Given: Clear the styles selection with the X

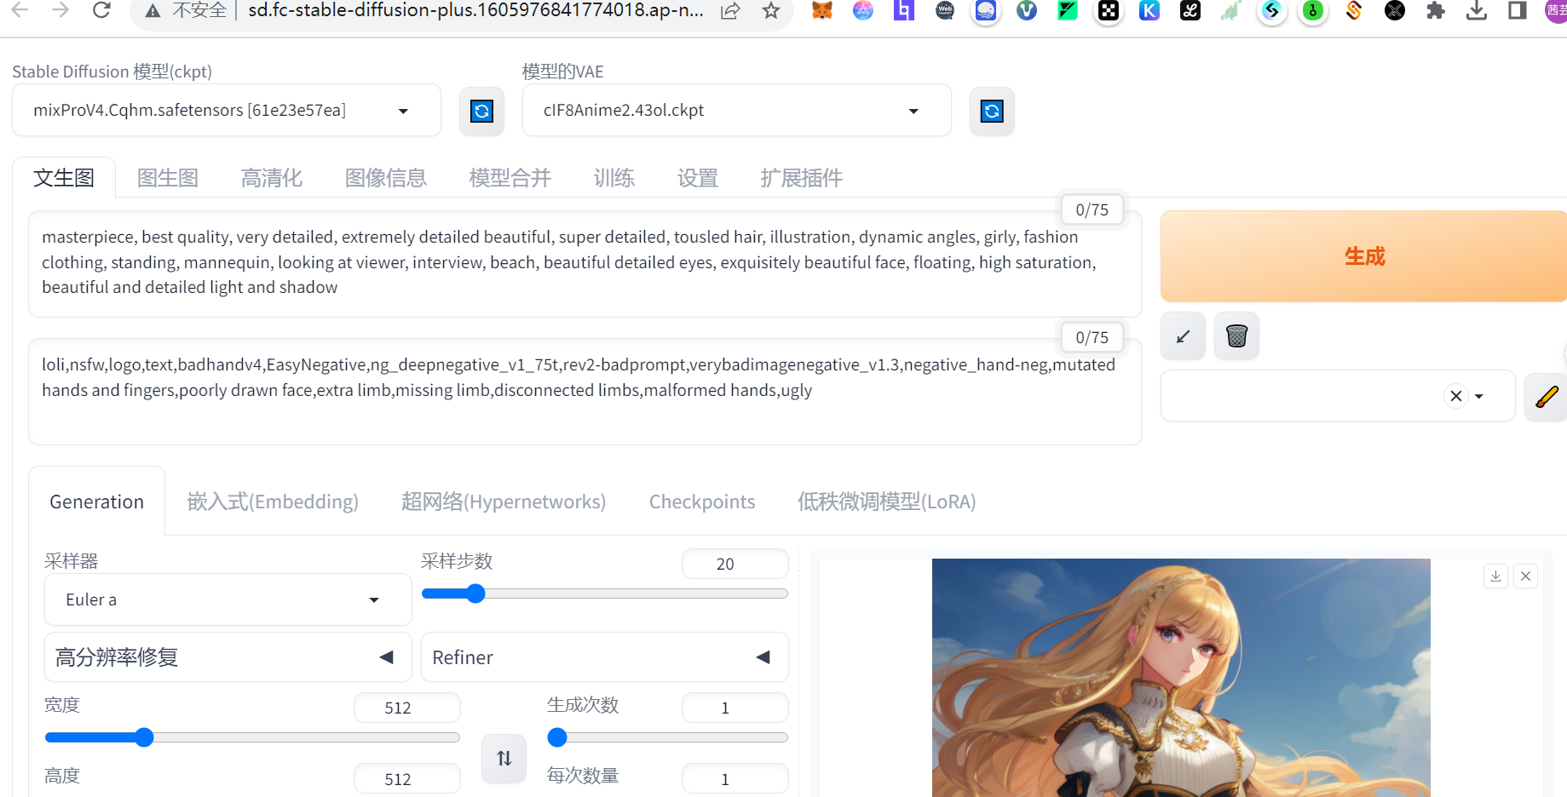Looking at the screenshot, I should point(1455,396).
